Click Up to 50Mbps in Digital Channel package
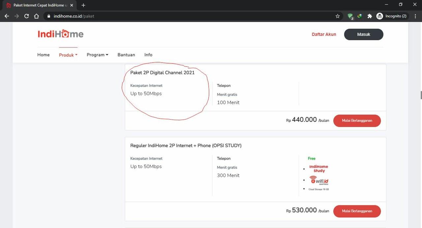 point(146,94)
